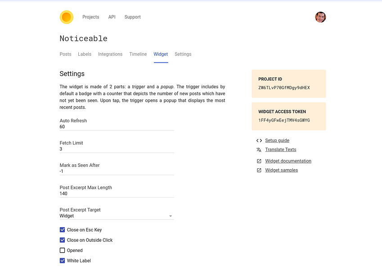382x270 pixels.
Task: Open the Widget samples link
Action: pyautogui.click(x=281, y=171)
